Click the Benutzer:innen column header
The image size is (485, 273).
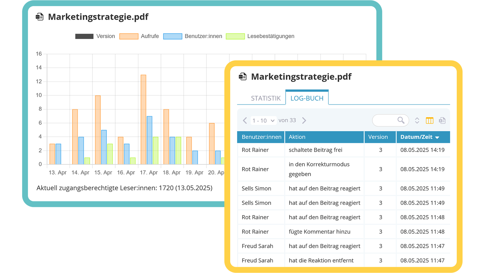click(x=261, y=137)
